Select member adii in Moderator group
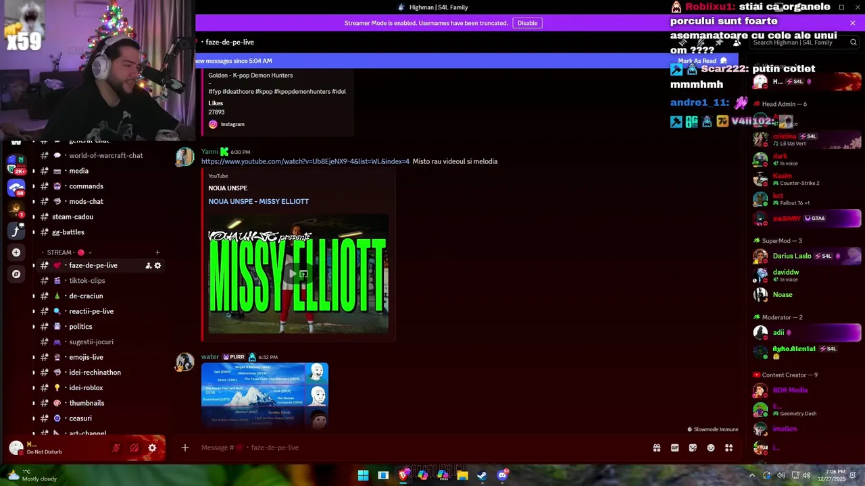The image size is (865, 486). [808, 333]
